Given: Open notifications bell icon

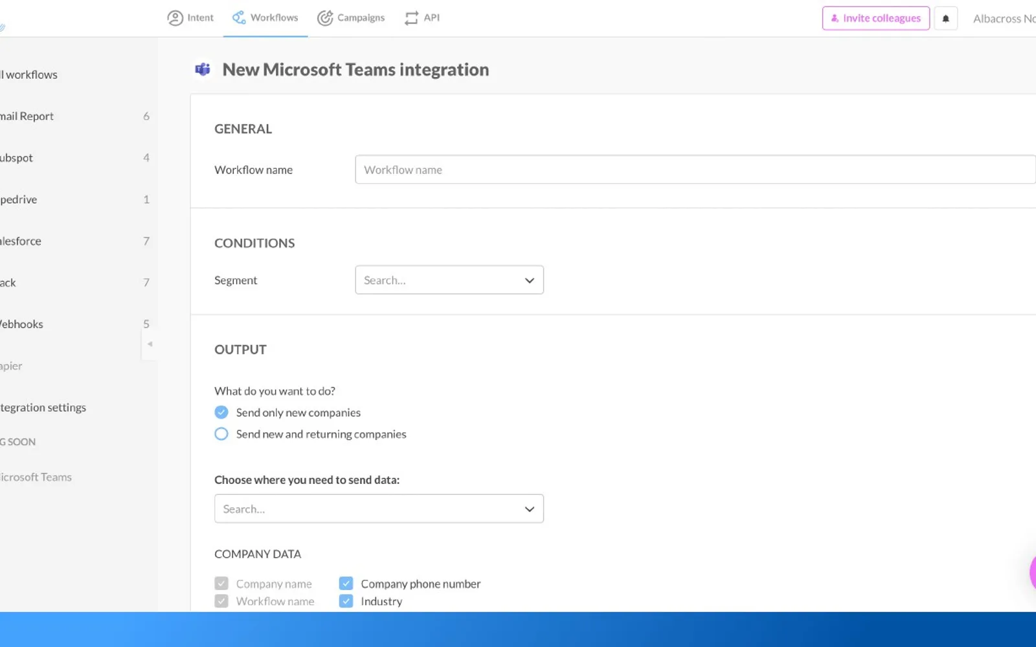Looking at the screenshot, I should point(945,18).
